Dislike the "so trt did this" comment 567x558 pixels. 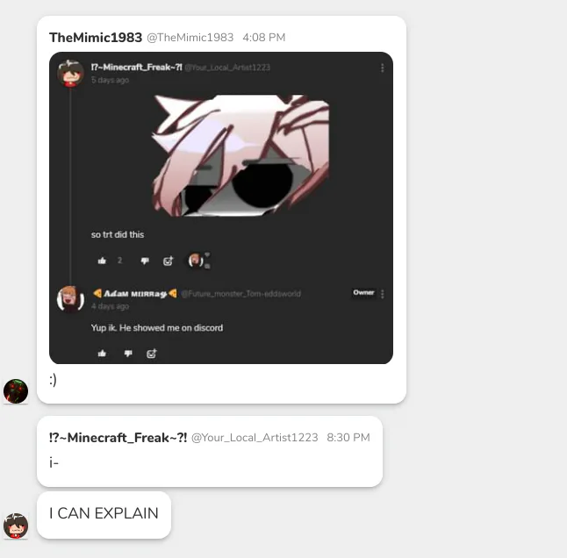145,261
